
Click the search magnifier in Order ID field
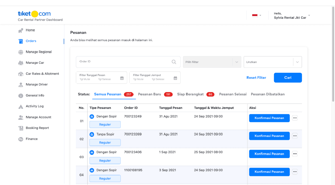point(174,62)
